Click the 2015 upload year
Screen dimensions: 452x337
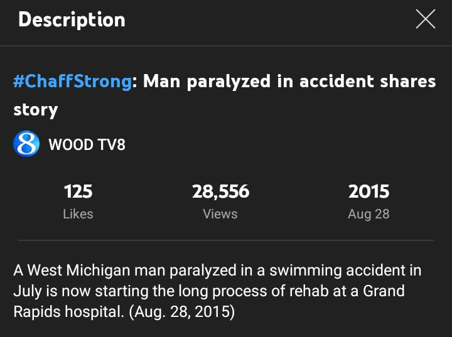point(369,191)
